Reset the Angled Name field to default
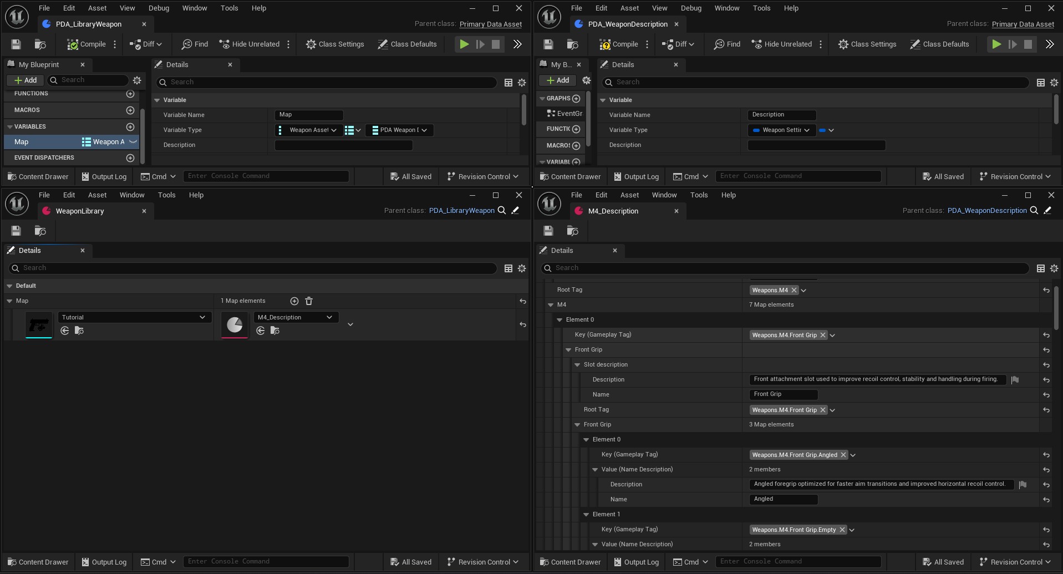Image resolution: width=1063 pixels, height=574 pixels. (x=1046, y=500)
